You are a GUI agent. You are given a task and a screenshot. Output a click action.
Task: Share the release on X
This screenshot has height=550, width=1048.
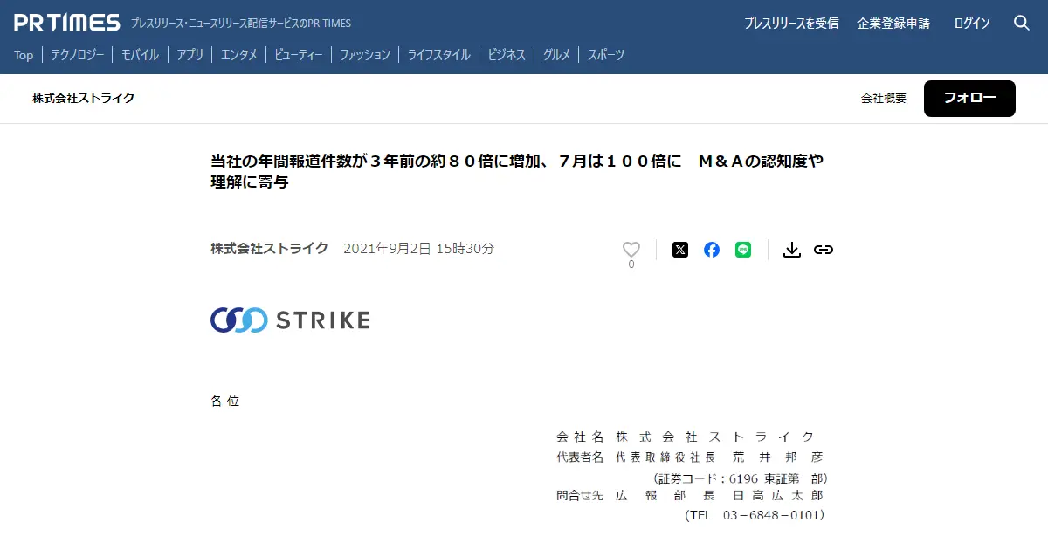(x=680, y=250)
